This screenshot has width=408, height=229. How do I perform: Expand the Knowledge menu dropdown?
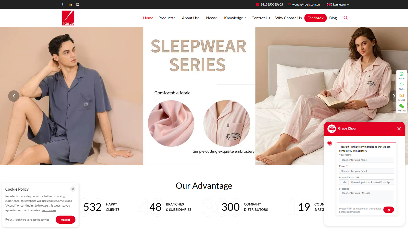click(235, 18)
